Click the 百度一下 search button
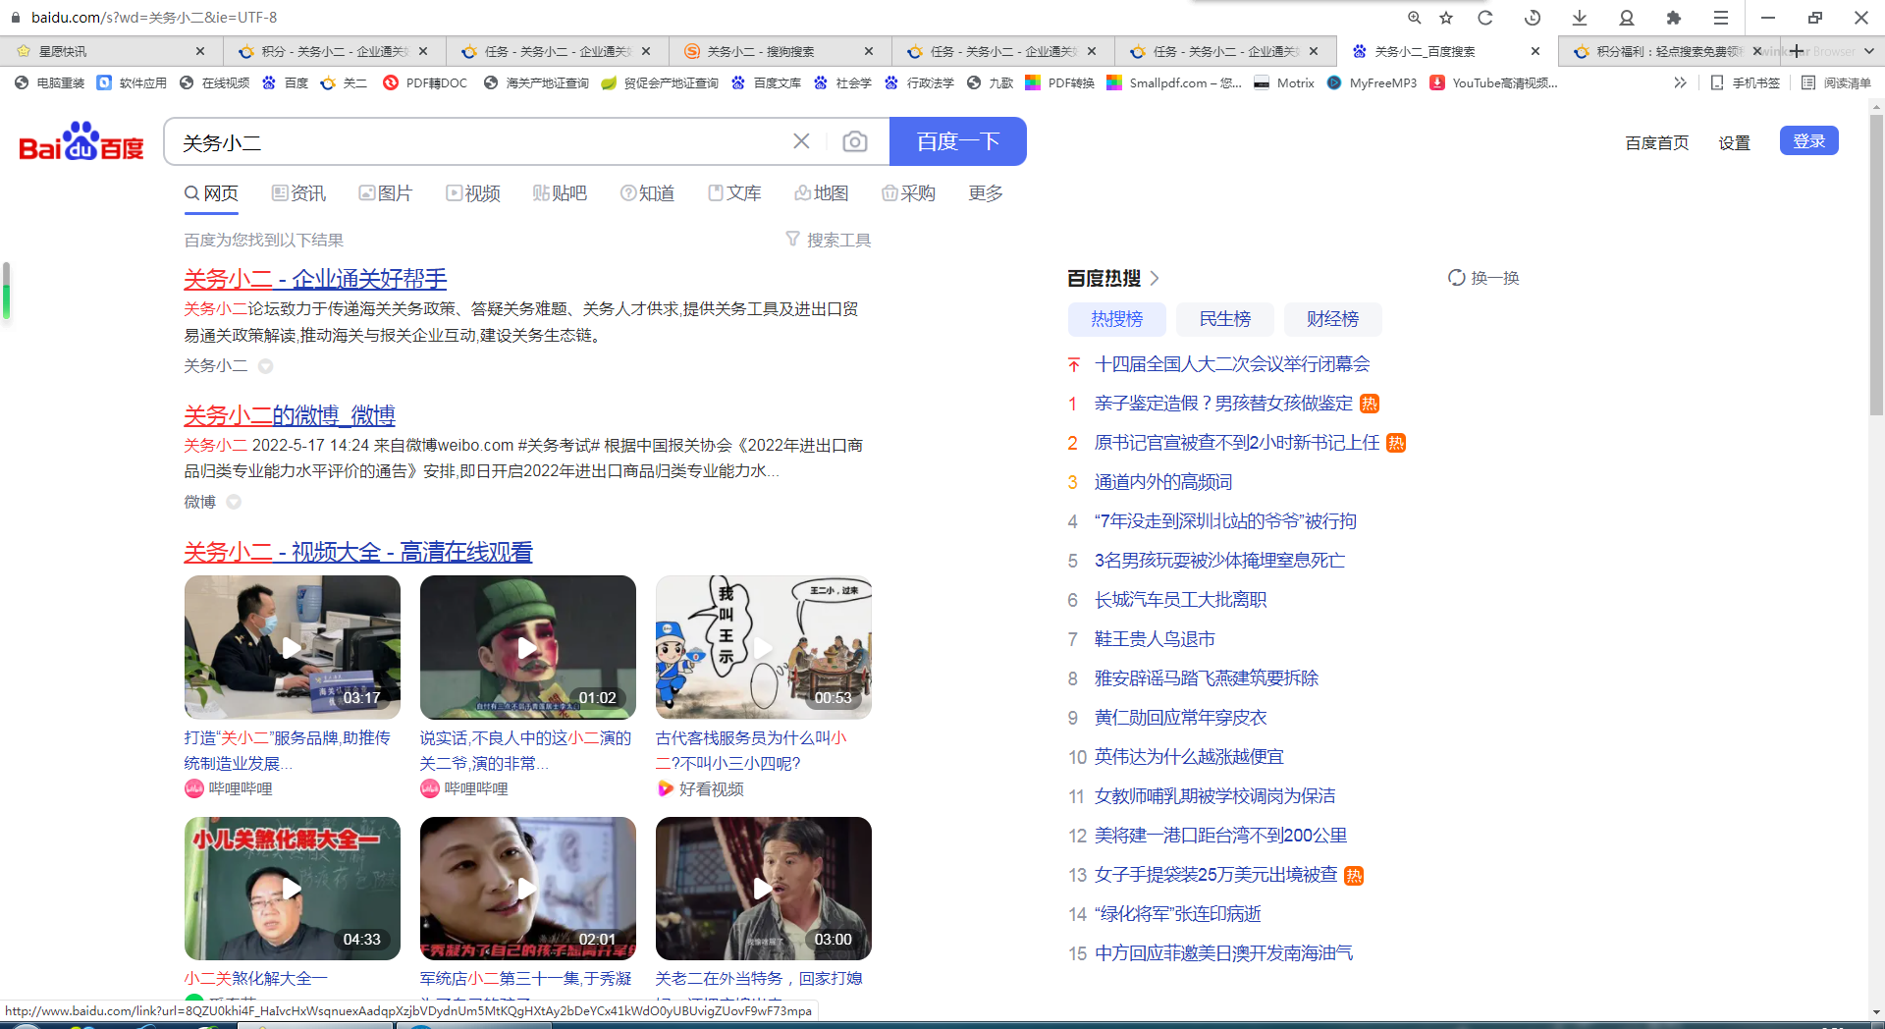 (x=958, y=141)
